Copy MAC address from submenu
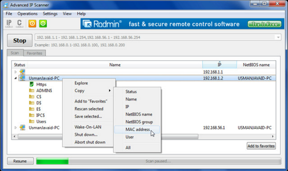 click(x=137, y=129)
